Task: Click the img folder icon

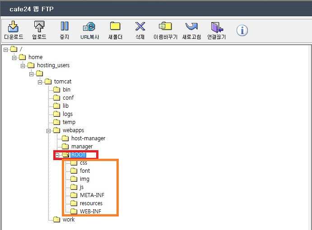Action: [74, 179]
